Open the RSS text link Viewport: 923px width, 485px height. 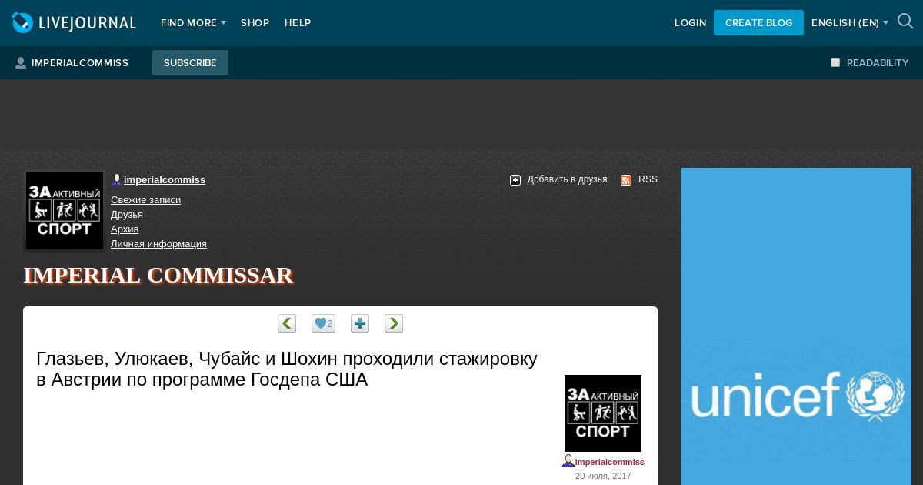click(x=648, y=179)
